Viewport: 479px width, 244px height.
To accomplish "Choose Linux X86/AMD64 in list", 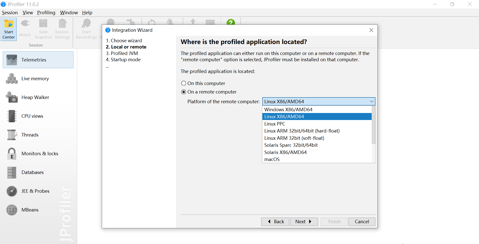I will (317, 116).
